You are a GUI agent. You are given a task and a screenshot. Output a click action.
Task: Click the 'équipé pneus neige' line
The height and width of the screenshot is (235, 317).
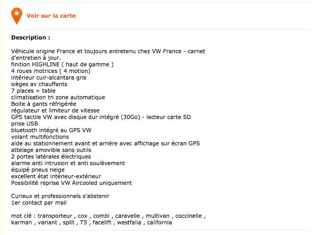(38, 170)
